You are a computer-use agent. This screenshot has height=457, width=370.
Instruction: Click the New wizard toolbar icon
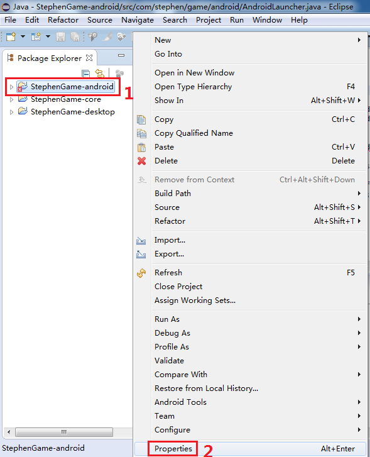click(11, 36)
